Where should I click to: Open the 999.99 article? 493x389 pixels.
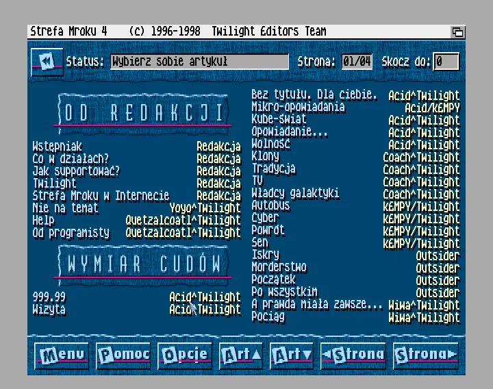49,297
